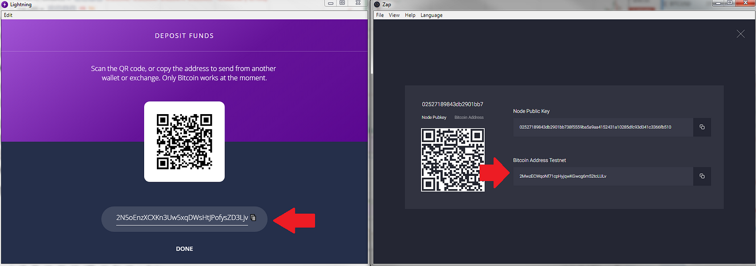The image size is (756, 266).
Task: Copy the Bitcoin Address Testnet in Zap
Action: (x=702, y=176)
